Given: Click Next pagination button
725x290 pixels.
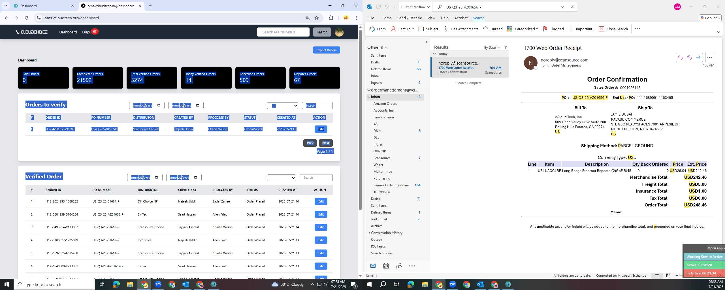Looking at the screenshot, I should [x=326, y=143].
